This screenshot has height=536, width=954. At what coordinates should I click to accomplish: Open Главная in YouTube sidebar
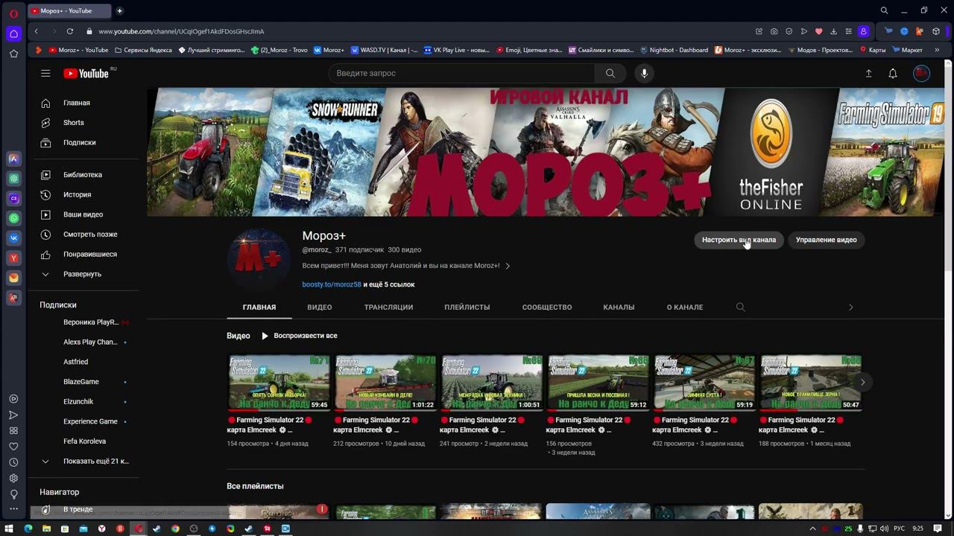coord(82,103)
